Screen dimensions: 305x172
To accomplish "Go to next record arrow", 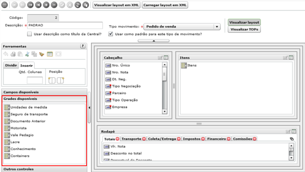I will (30, 5).
